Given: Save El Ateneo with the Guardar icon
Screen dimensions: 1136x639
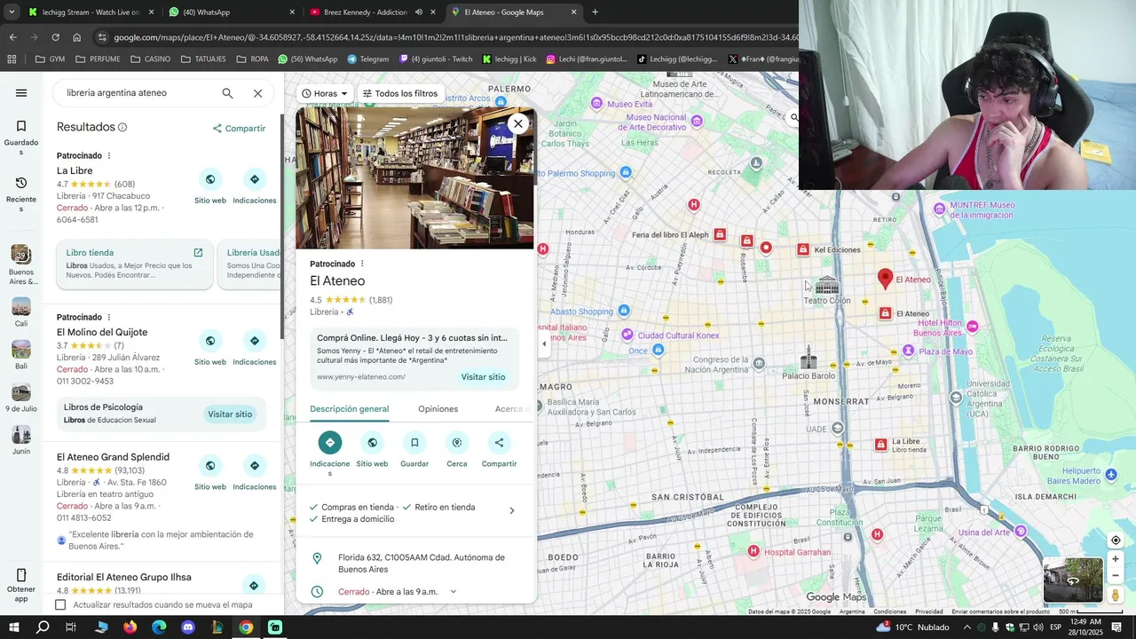Looking at the screenshot, I should tap(414, 442).
